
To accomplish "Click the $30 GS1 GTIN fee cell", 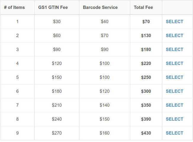I will click(57, 22).
